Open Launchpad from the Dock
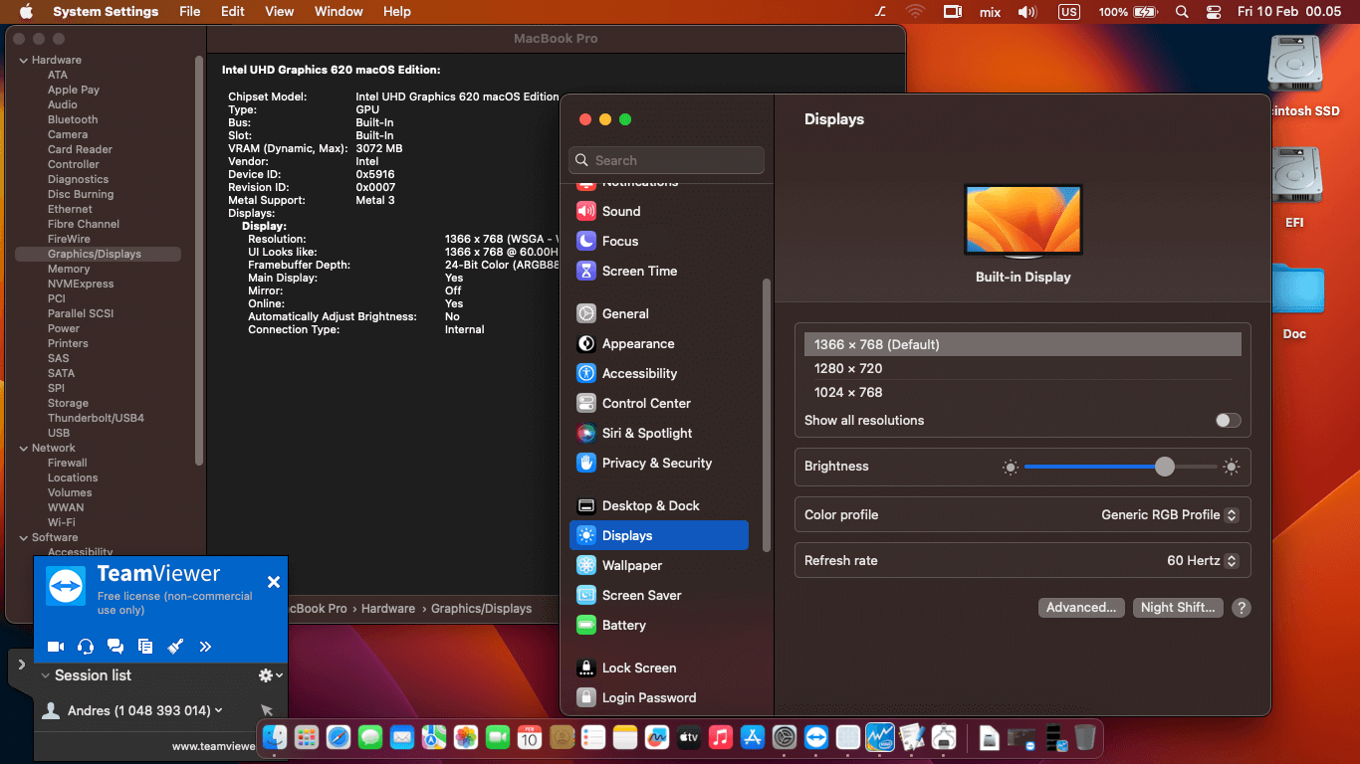 coord(307,737)
